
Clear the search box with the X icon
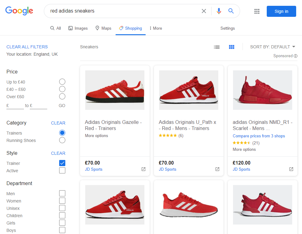(x=204, y=11)
